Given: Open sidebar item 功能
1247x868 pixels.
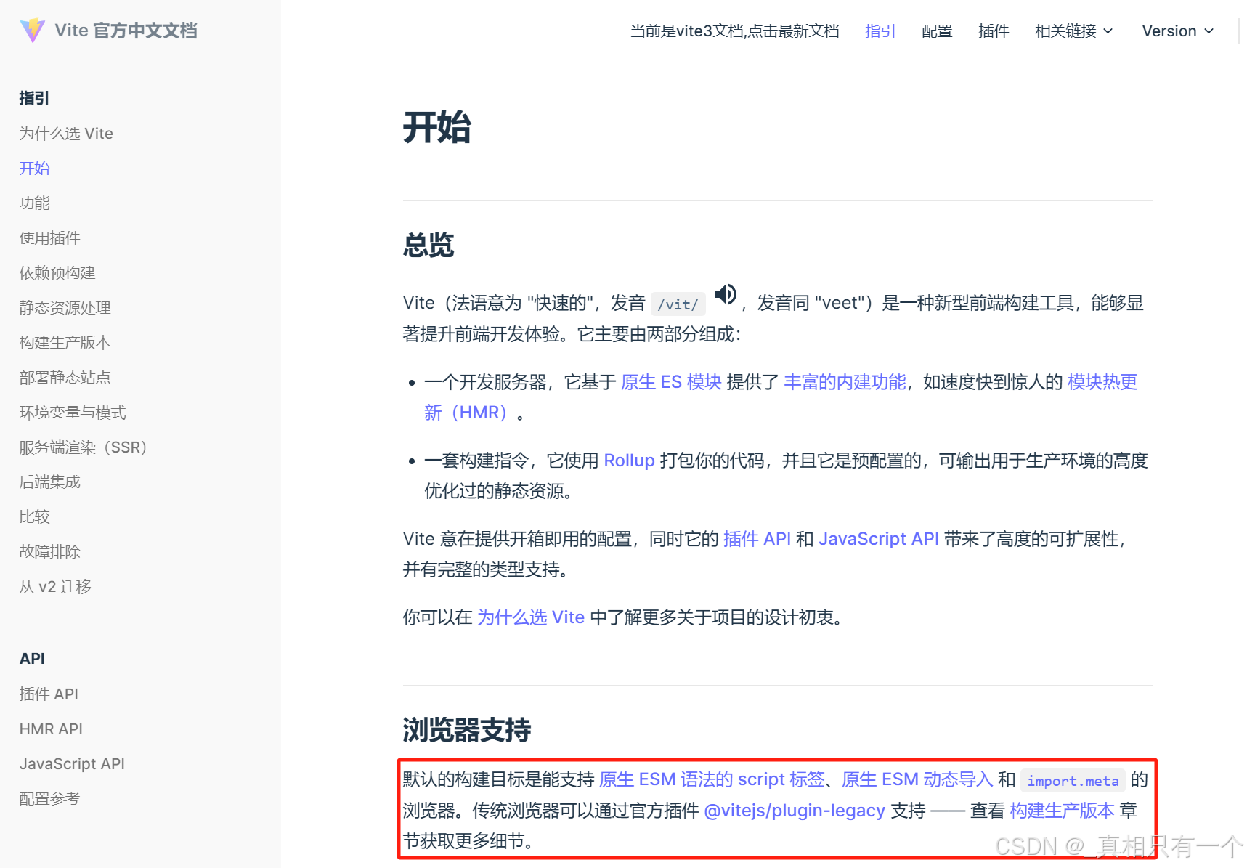Looking at the screenshot, I should (34, 203).
